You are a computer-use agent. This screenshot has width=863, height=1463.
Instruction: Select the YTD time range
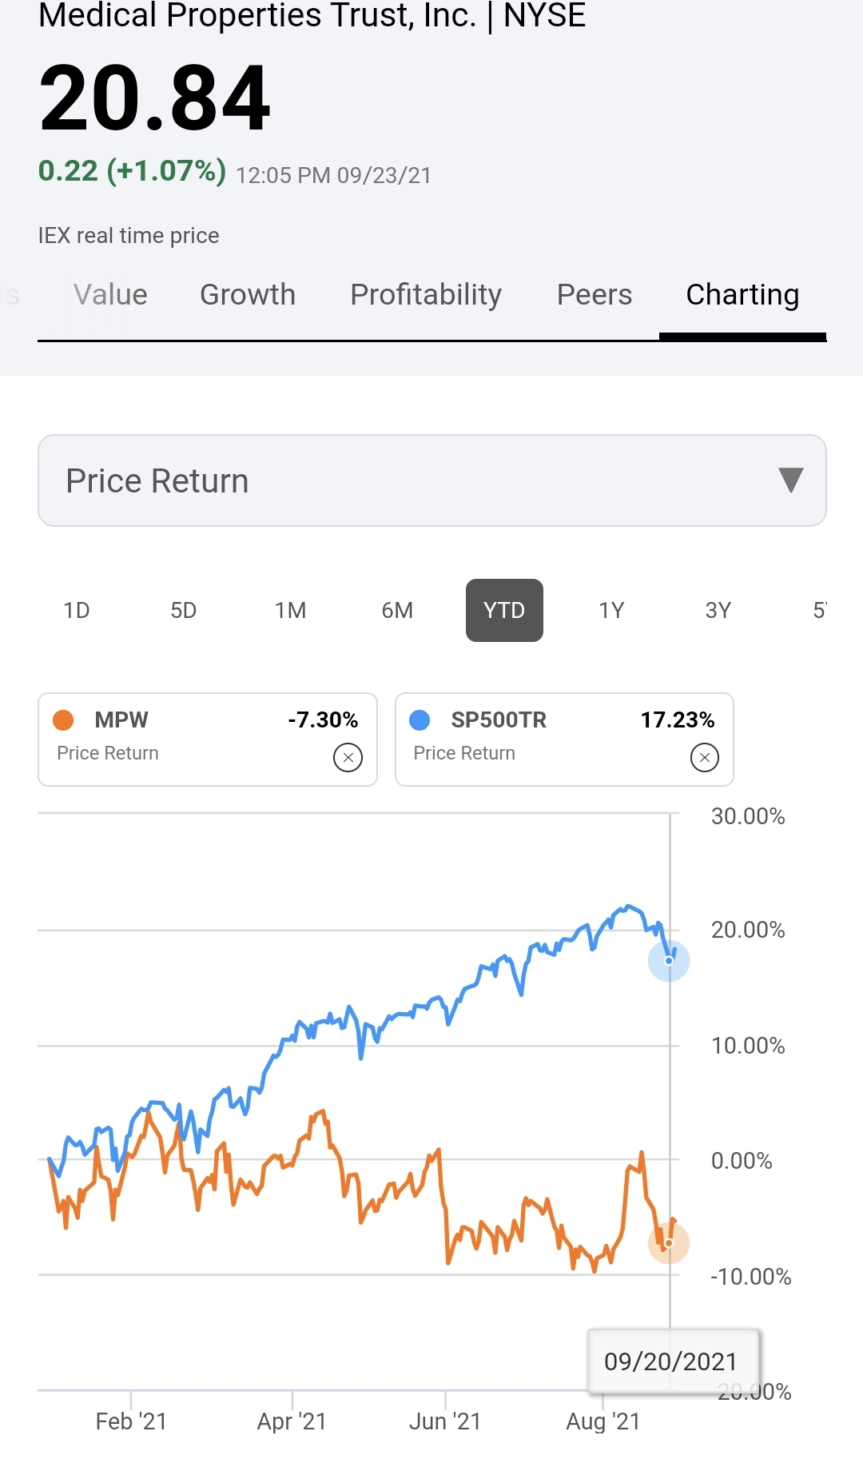[x=504, y=611]
